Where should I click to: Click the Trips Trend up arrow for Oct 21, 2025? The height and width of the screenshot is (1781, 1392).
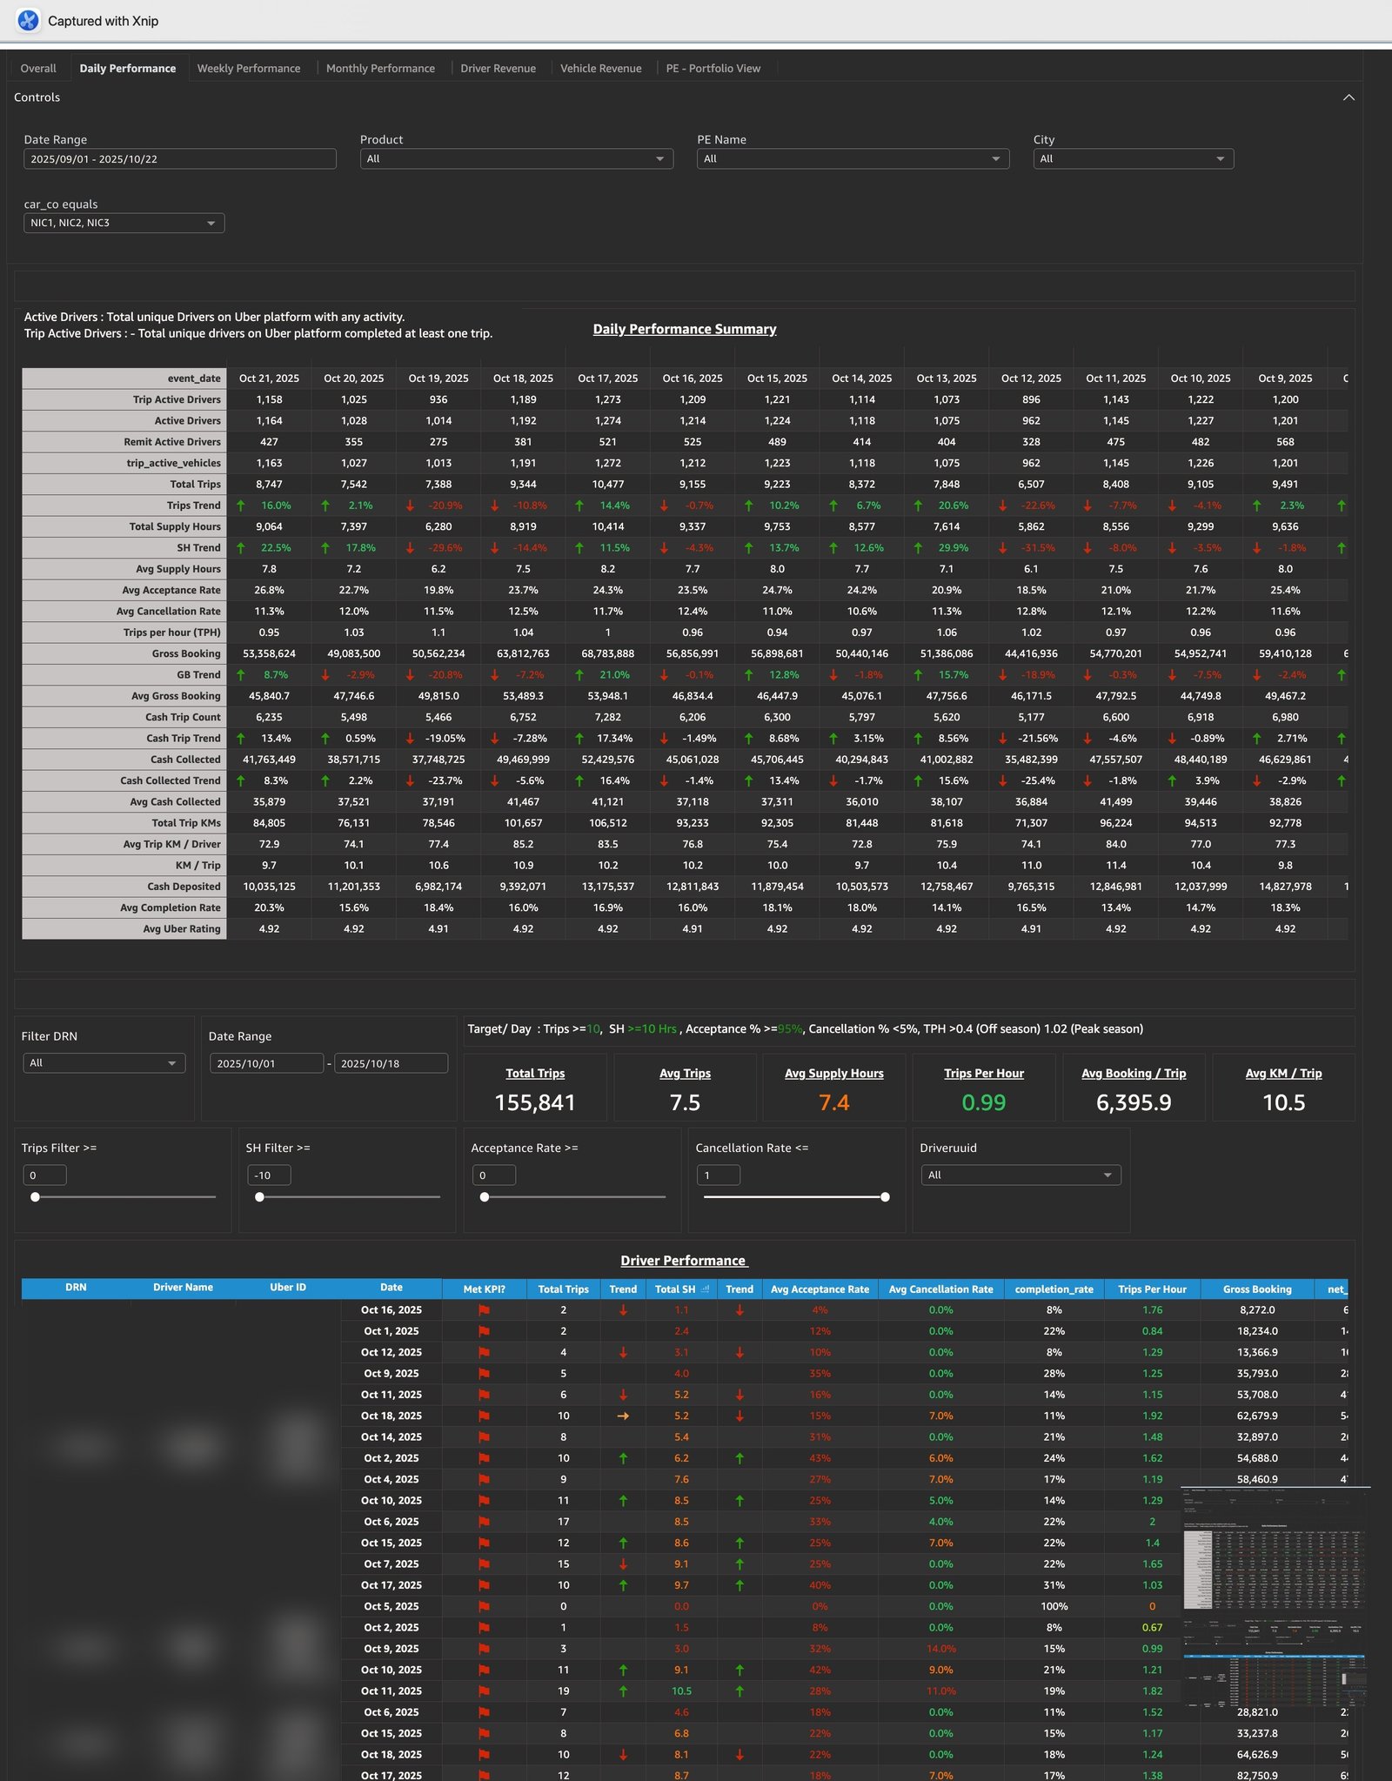pyautogui.click(x=241, y=506)
